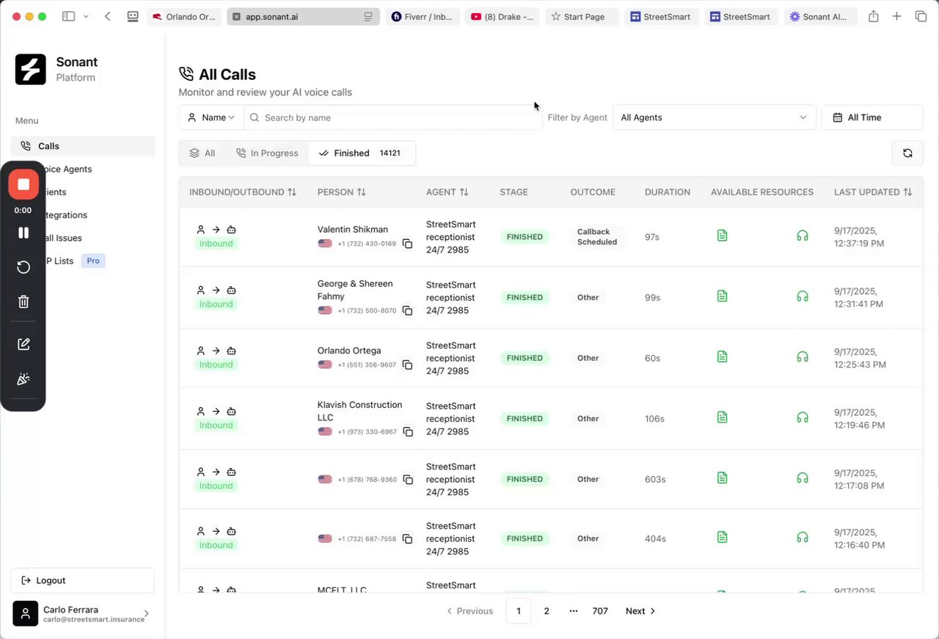Restart the recording using the circular arrow
This screenshot has height=639, width=939.
click(23, 267)
